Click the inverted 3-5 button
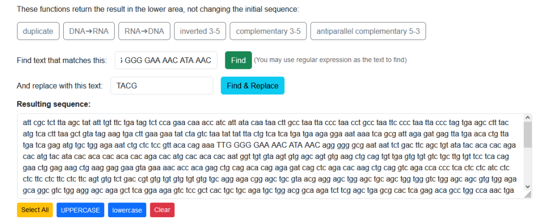Screen dimensions: 544x221 click(200, 31)
